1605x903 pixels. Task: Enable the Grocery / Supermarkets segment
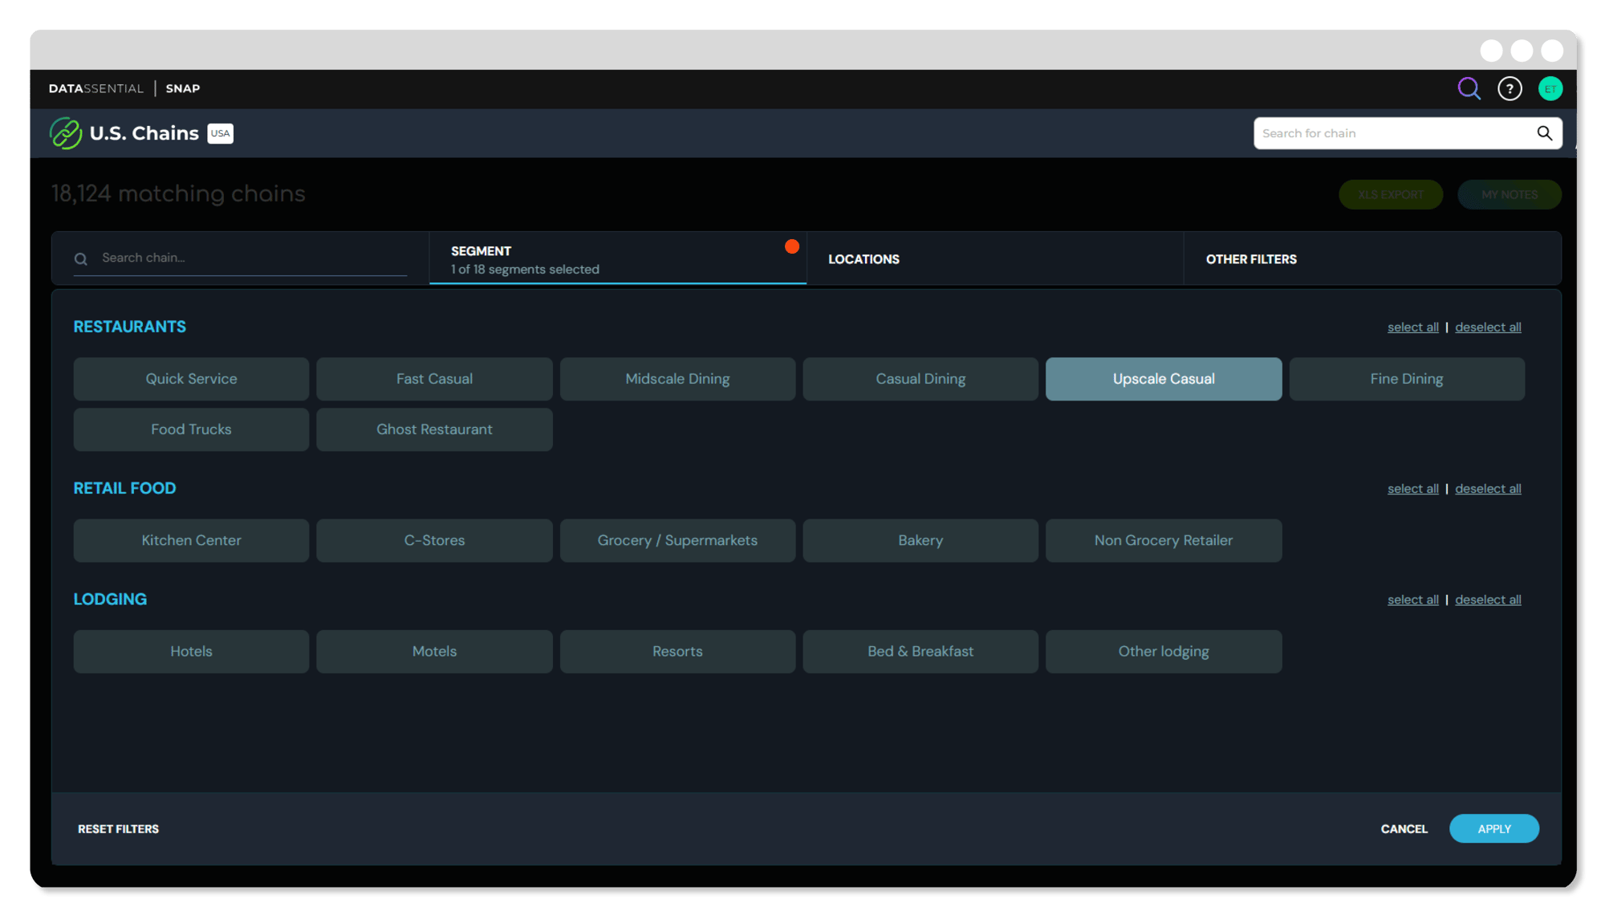point(677,540)
